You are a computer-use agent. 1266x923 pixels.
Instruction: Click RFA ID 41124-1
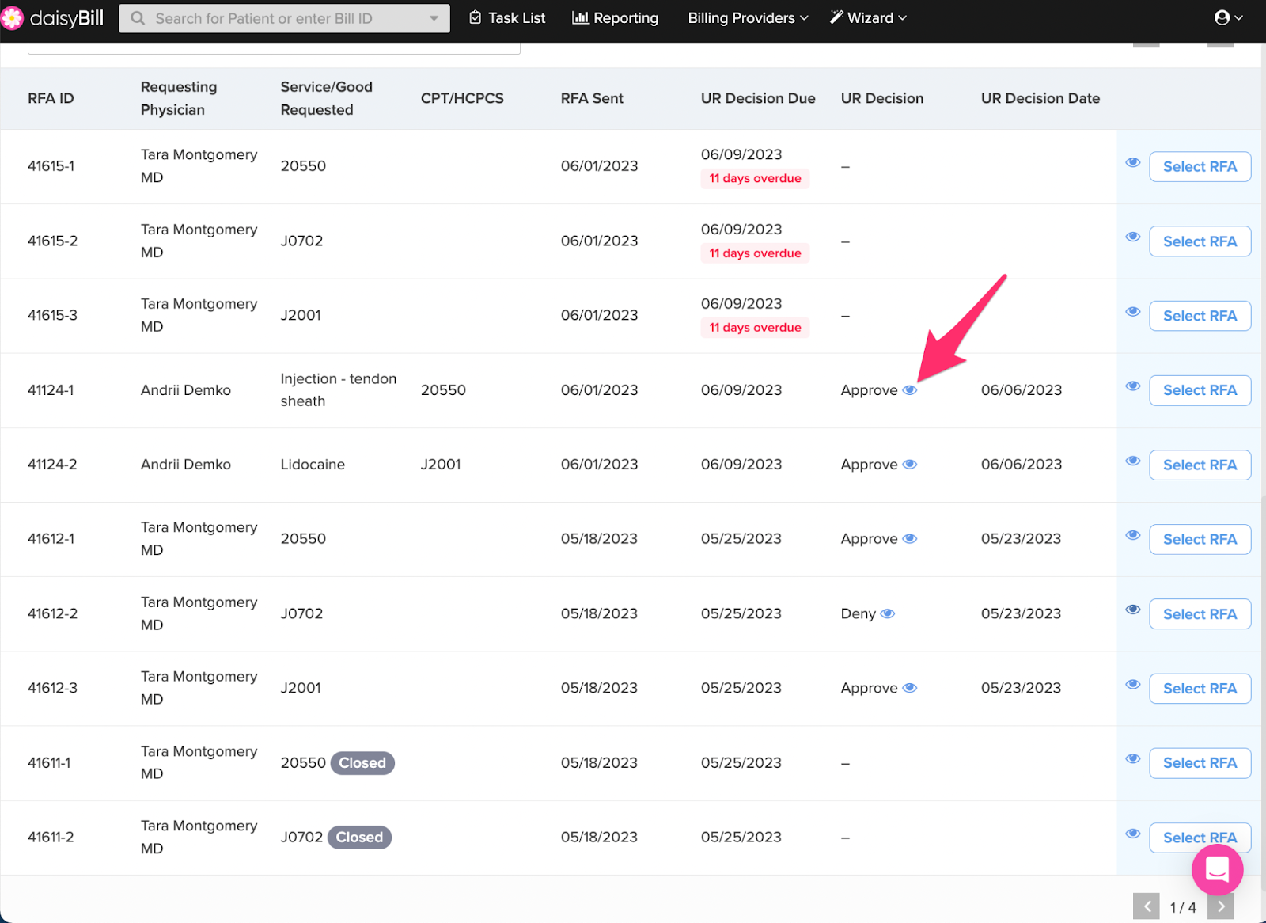point(51,390)
